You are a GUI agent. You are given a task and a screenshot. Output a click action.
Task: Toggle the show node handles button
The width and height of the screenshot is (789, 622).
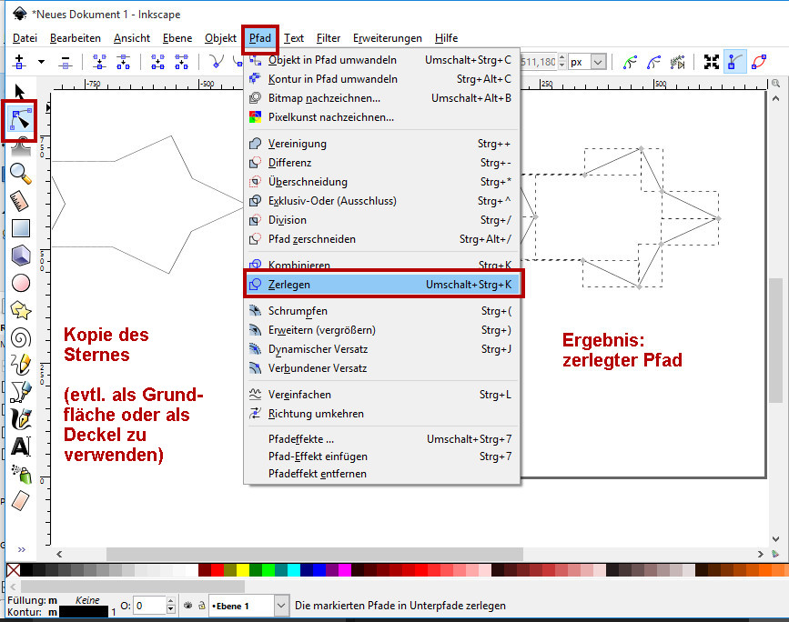pyautogui.click(x=734, y=62)
